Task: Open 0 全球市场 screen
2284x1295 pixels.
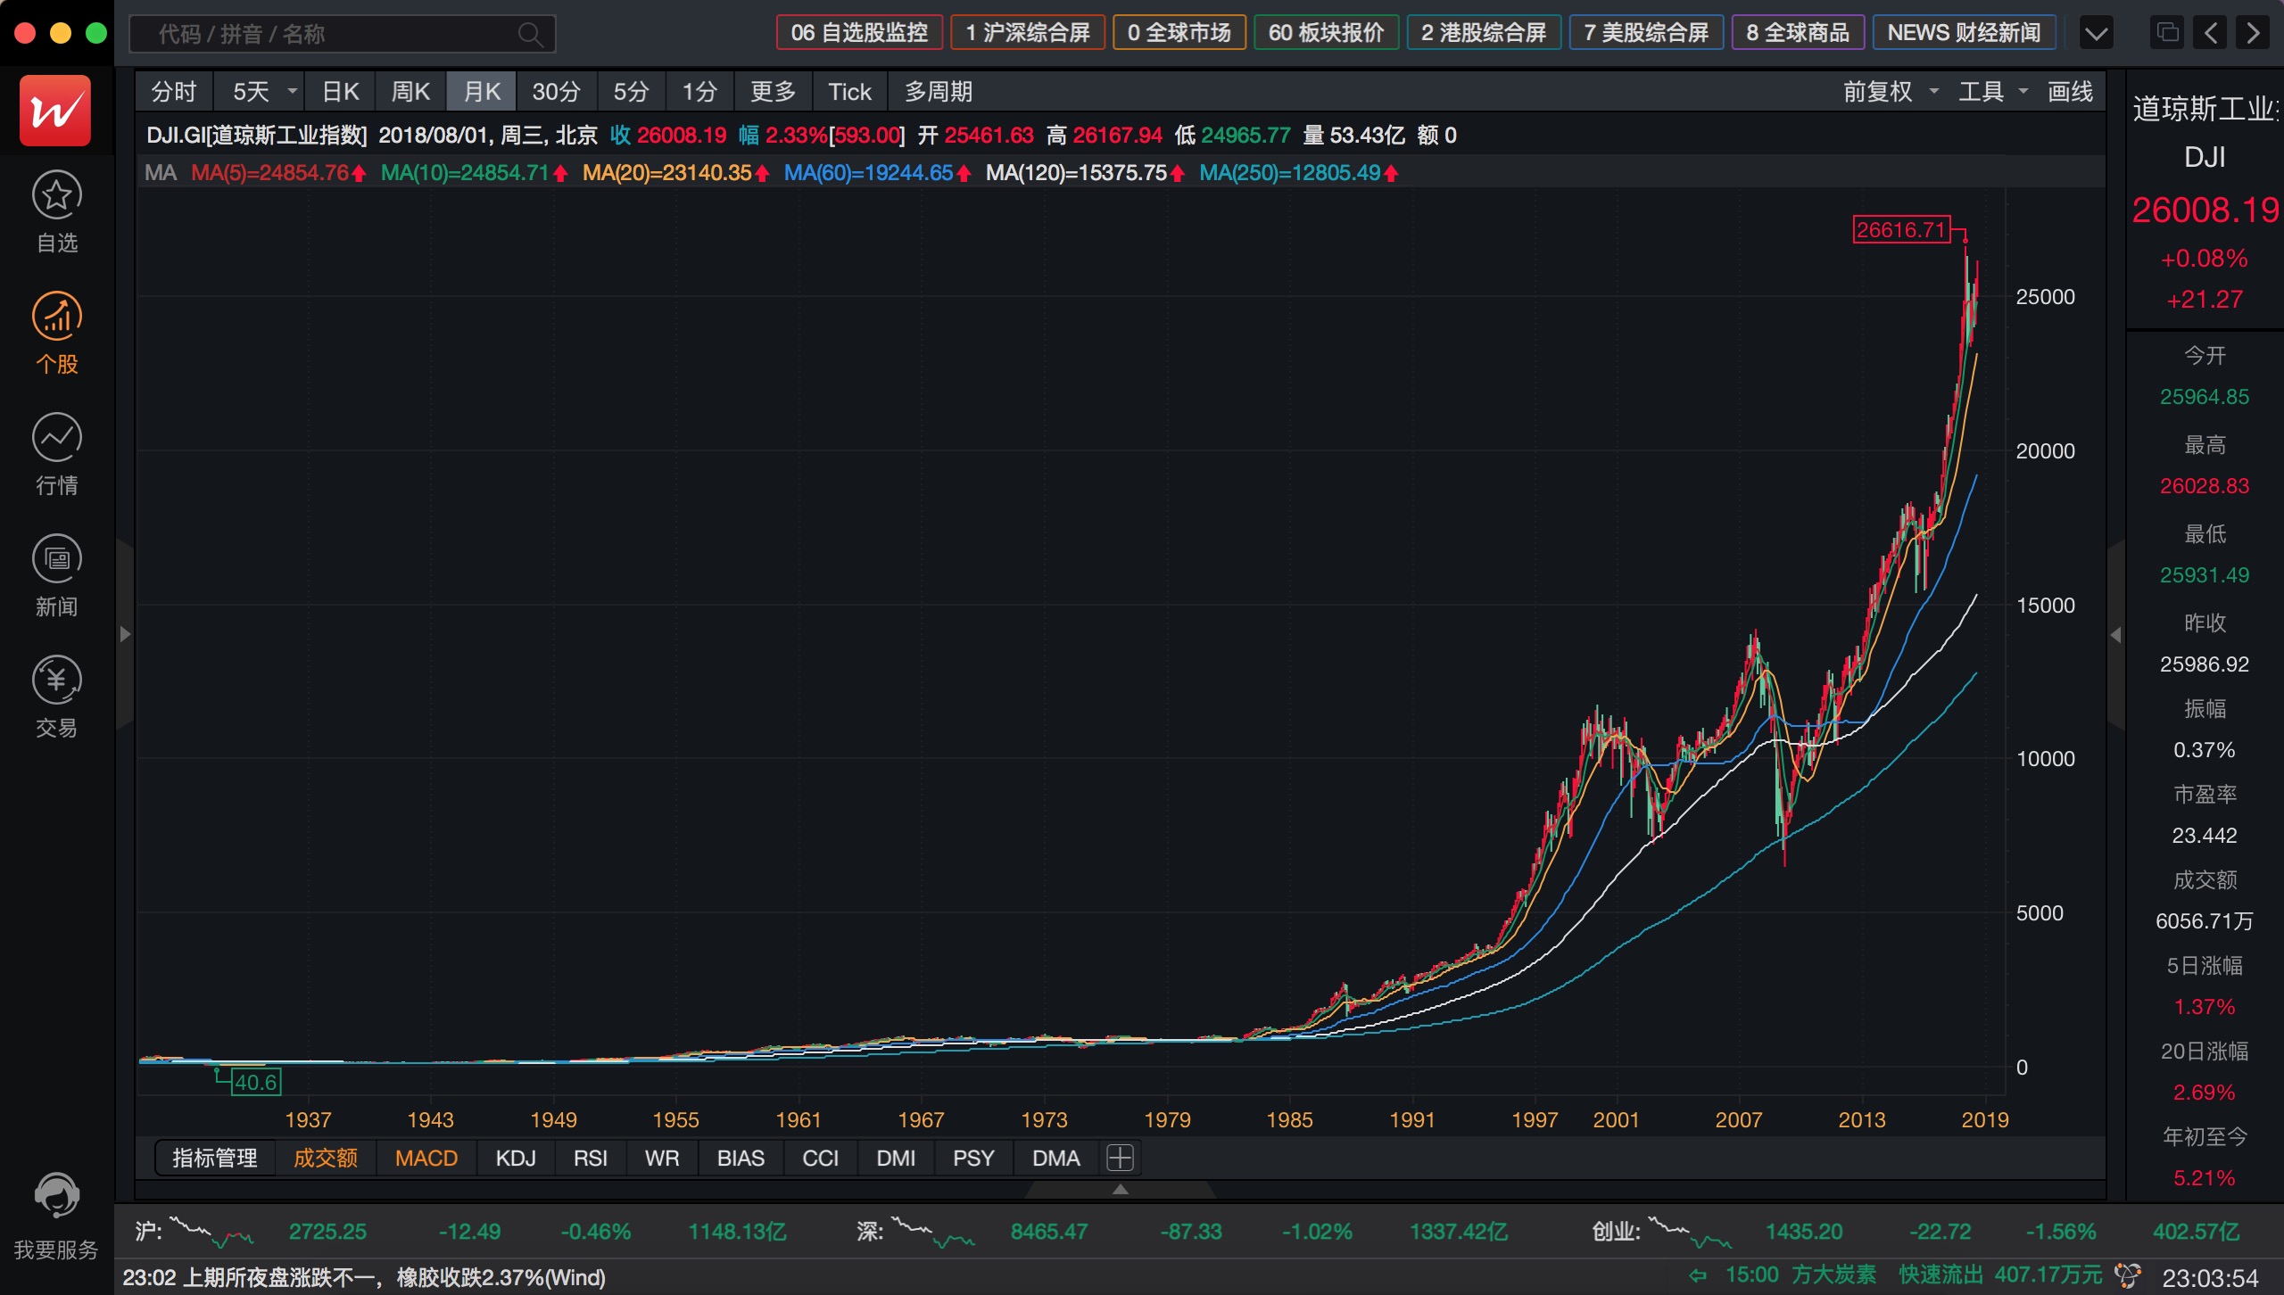Action: (x=1179, y=33)
